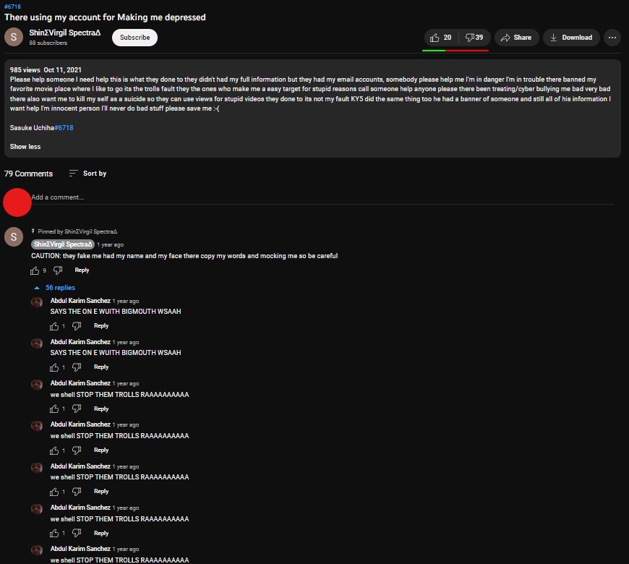Collapse the 56 replies thread
This screenshot has width=629, height=564.
coord(55,288)
